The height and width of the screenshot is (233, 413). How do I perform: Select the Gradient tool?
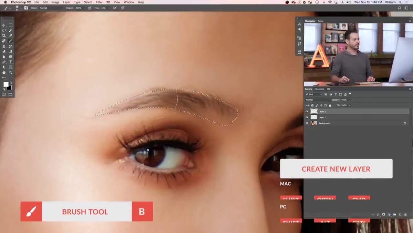10,51
